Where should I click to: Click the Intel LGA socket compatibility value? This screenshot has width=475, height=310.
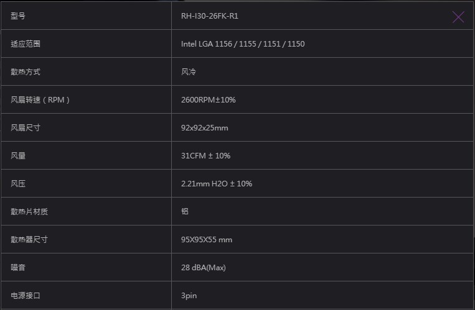(243, 44)
